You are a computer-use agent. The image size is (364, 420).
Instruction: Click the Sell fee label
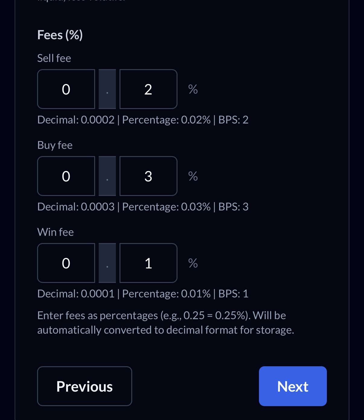54,58
